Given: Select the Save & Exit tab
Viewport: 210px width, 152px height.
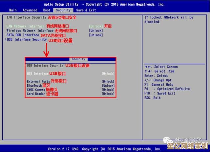Looking at the screenshot, I should click(85, 10).
